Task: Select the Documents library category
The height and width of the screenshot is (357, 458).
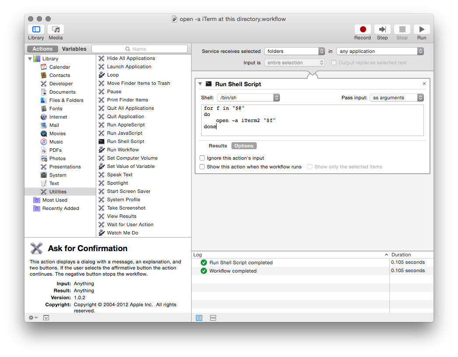Action: click(x=62, y=92)
